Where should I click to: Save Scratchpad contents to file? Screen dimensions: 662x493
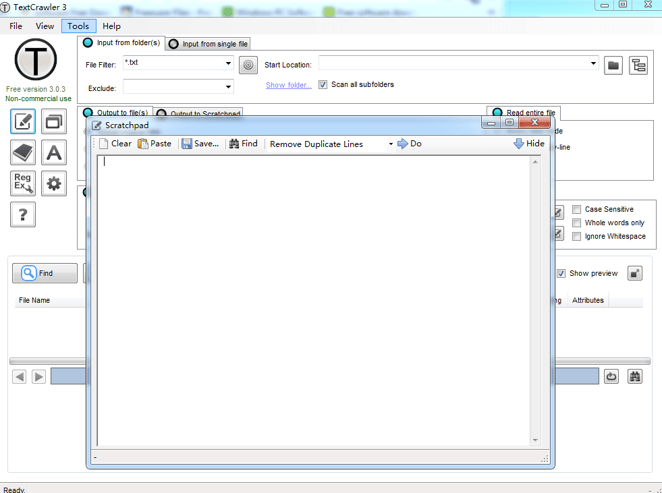tap(200, 144)
